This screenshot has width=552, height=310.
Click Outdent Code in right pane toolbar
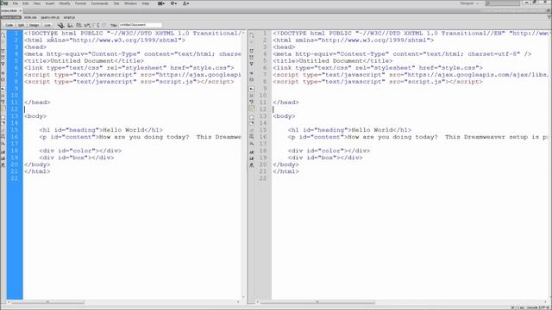tap(251, 158)
